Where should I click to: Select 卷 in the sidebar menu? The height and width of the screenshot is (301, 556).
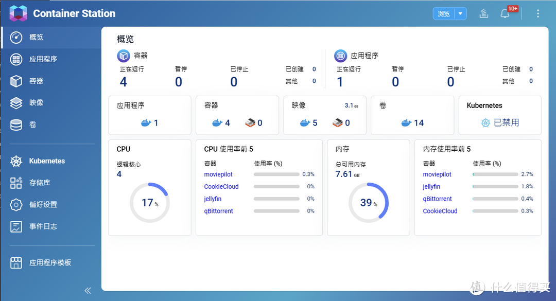click(x=32, y=125)
